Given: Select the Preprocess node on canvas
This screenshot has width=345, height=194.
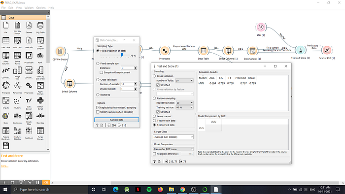Looking at the screenshot, I should 165,51.
